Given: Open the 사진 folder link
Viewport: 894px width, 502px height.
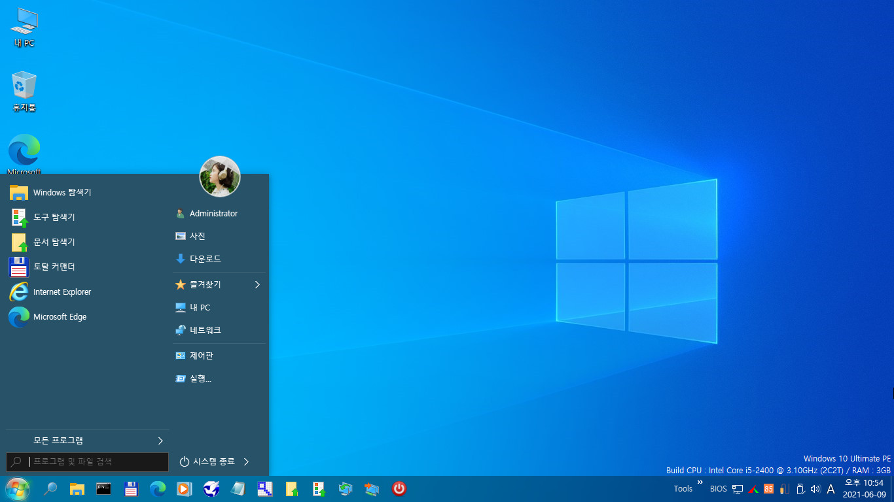Looking at the screenshot, I should point(219,236).
